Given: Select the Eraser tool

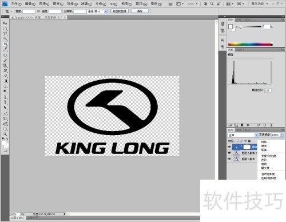Looking at the screenshot, I should click(5, 76).
